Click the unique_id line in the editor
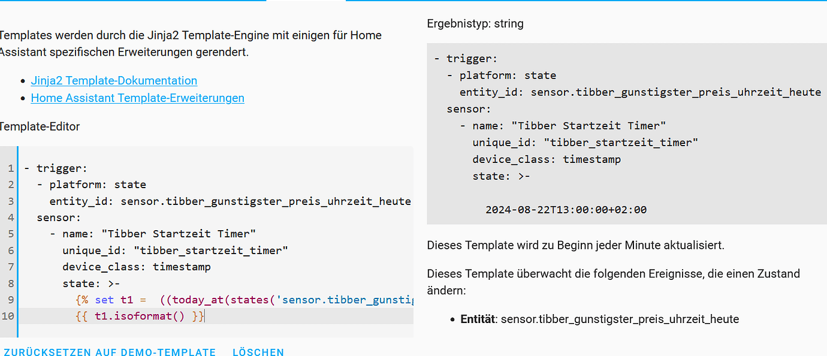This screenshot has width=827, height=356. pyautogui.click(x=175, y=251)
